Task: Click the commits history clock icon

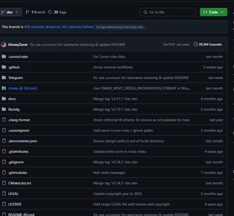Action: 196,44
